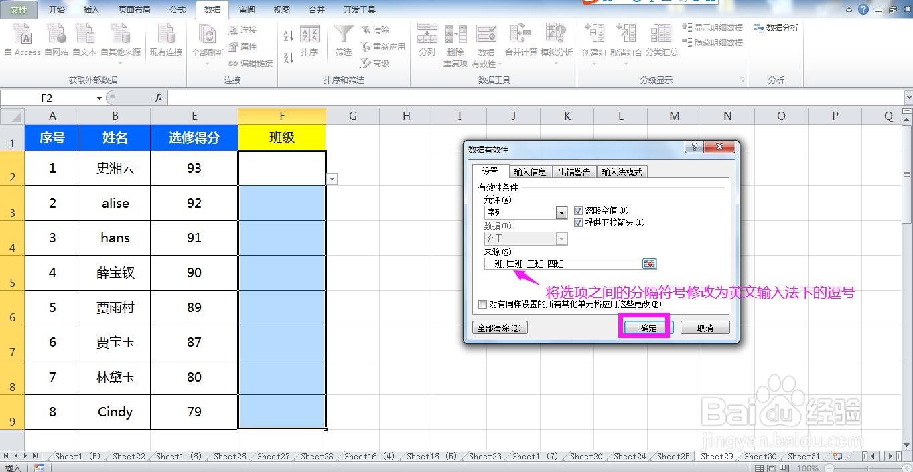The image size is (913, 472).
Task: Toggle the 忽略空值 checkbox
Action: click(579, 210)
